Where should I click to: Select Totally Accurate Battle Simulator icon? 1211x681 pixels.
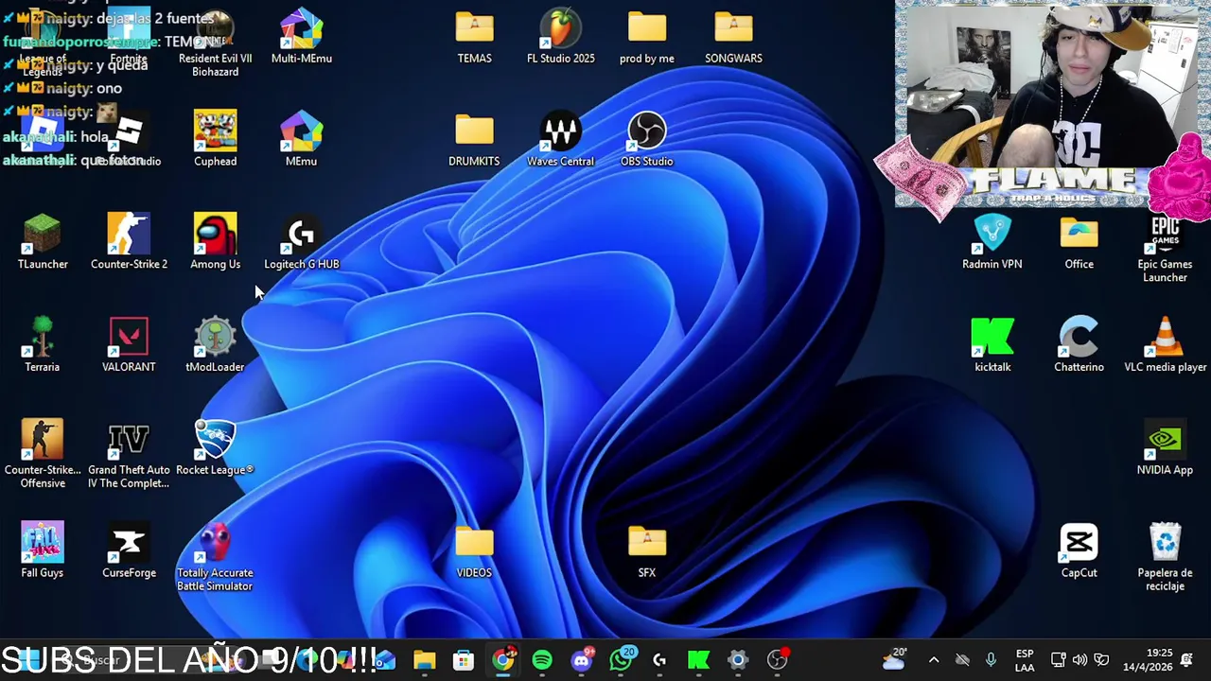pyautogui.click(x=215, y=557)
